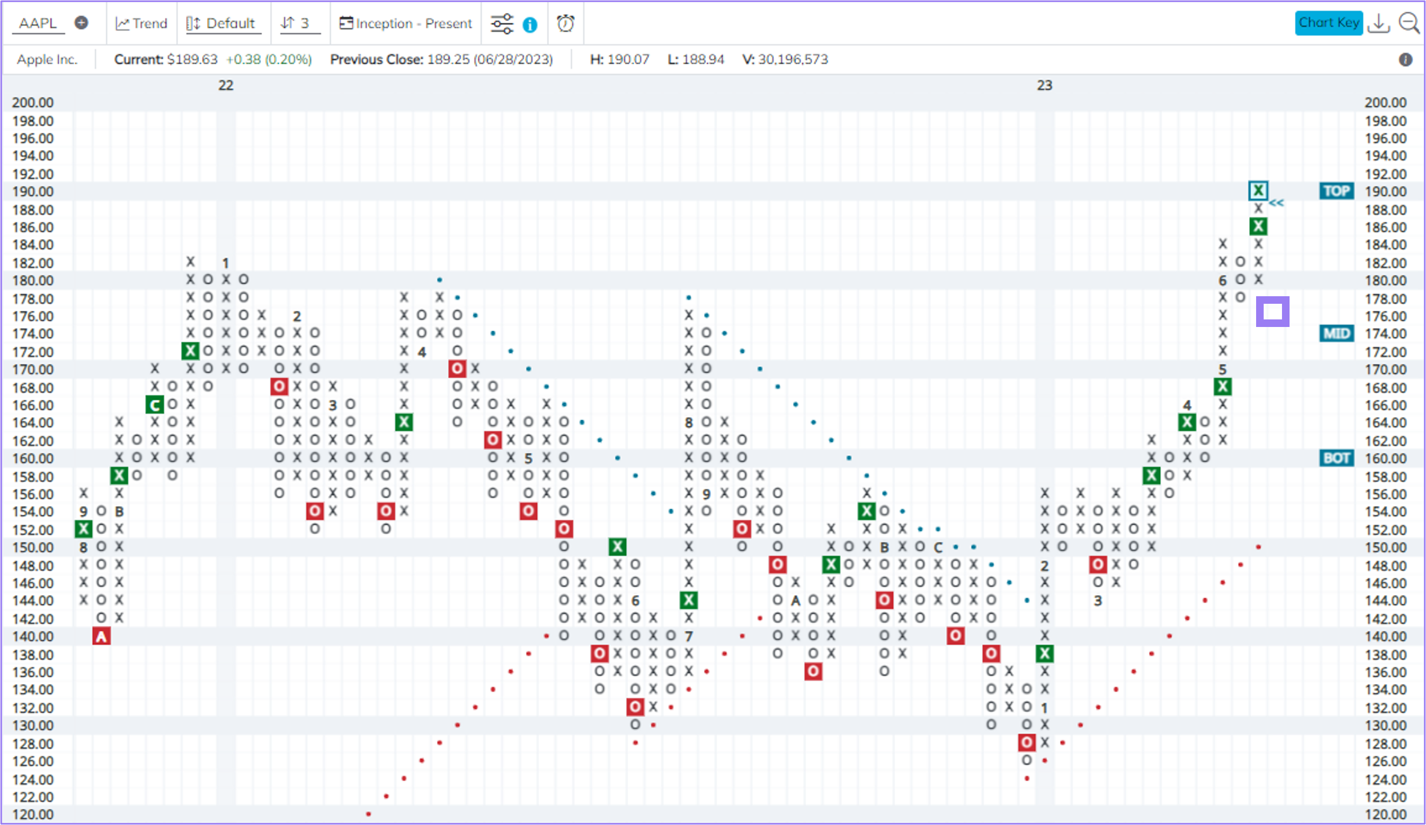Click the Apple Inc. company name
1426x825 pixels.
click(x=47, y=59)
